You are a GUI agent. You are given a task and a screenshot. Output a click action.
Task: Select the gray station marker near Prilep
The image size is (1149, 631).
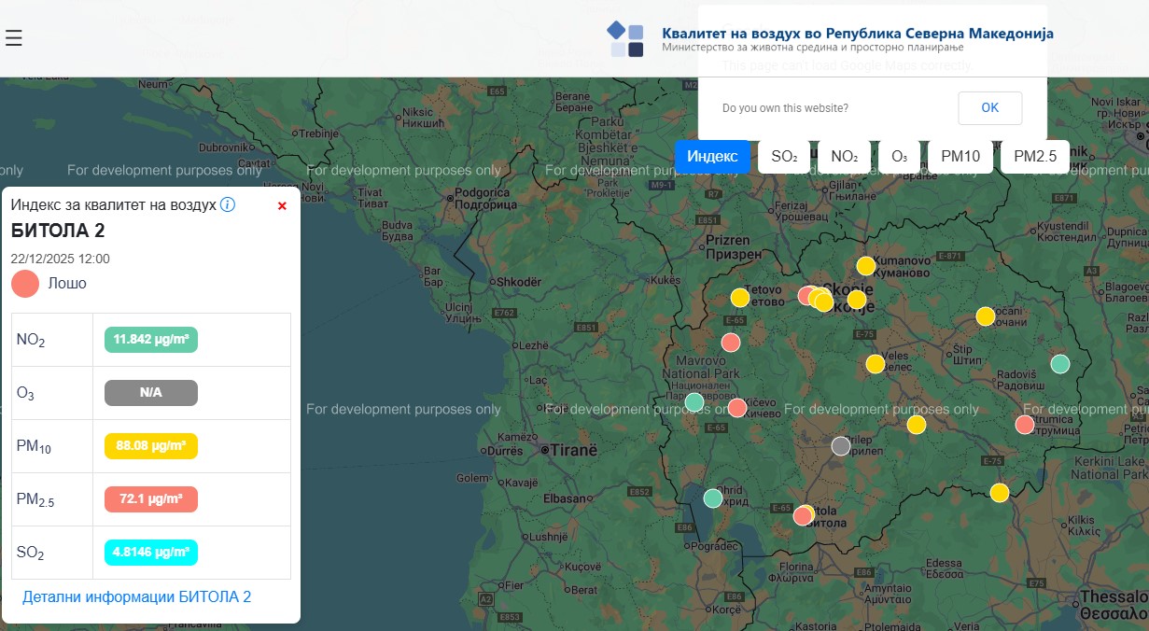point(841,446)
